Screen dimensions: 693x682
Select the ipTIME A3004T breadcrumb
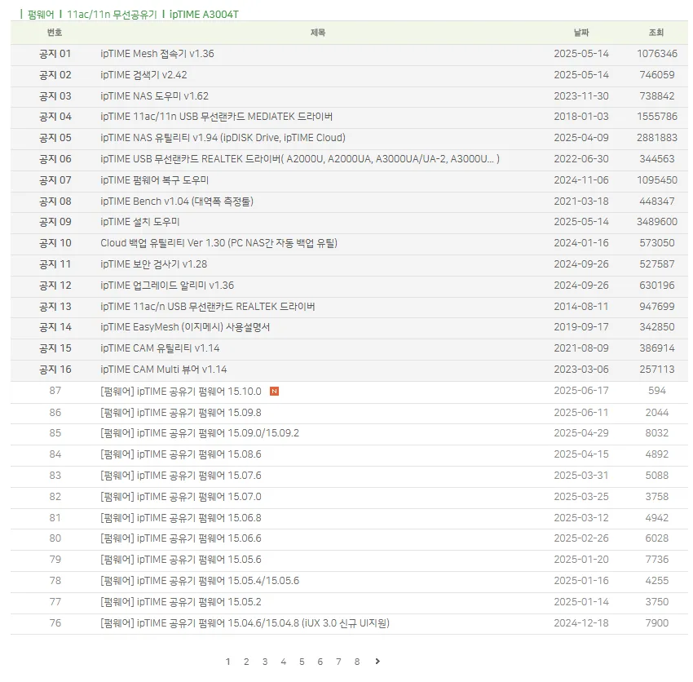click(204, 15)
